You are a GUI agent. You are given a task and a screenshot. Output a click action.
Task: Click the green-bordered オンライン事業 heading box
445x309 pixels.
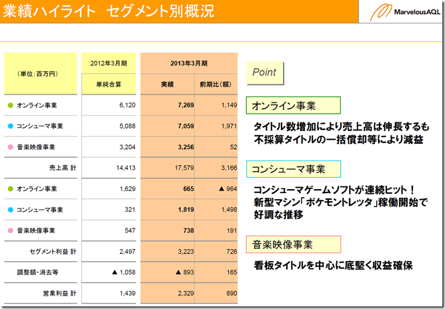pos(294,105)
